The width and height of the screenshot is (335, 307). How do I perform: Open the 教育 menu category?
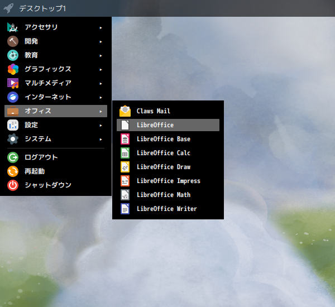point(56,55)
